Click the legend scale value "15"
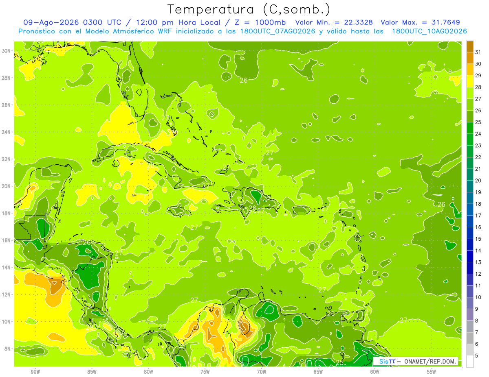 coord(478,239)
